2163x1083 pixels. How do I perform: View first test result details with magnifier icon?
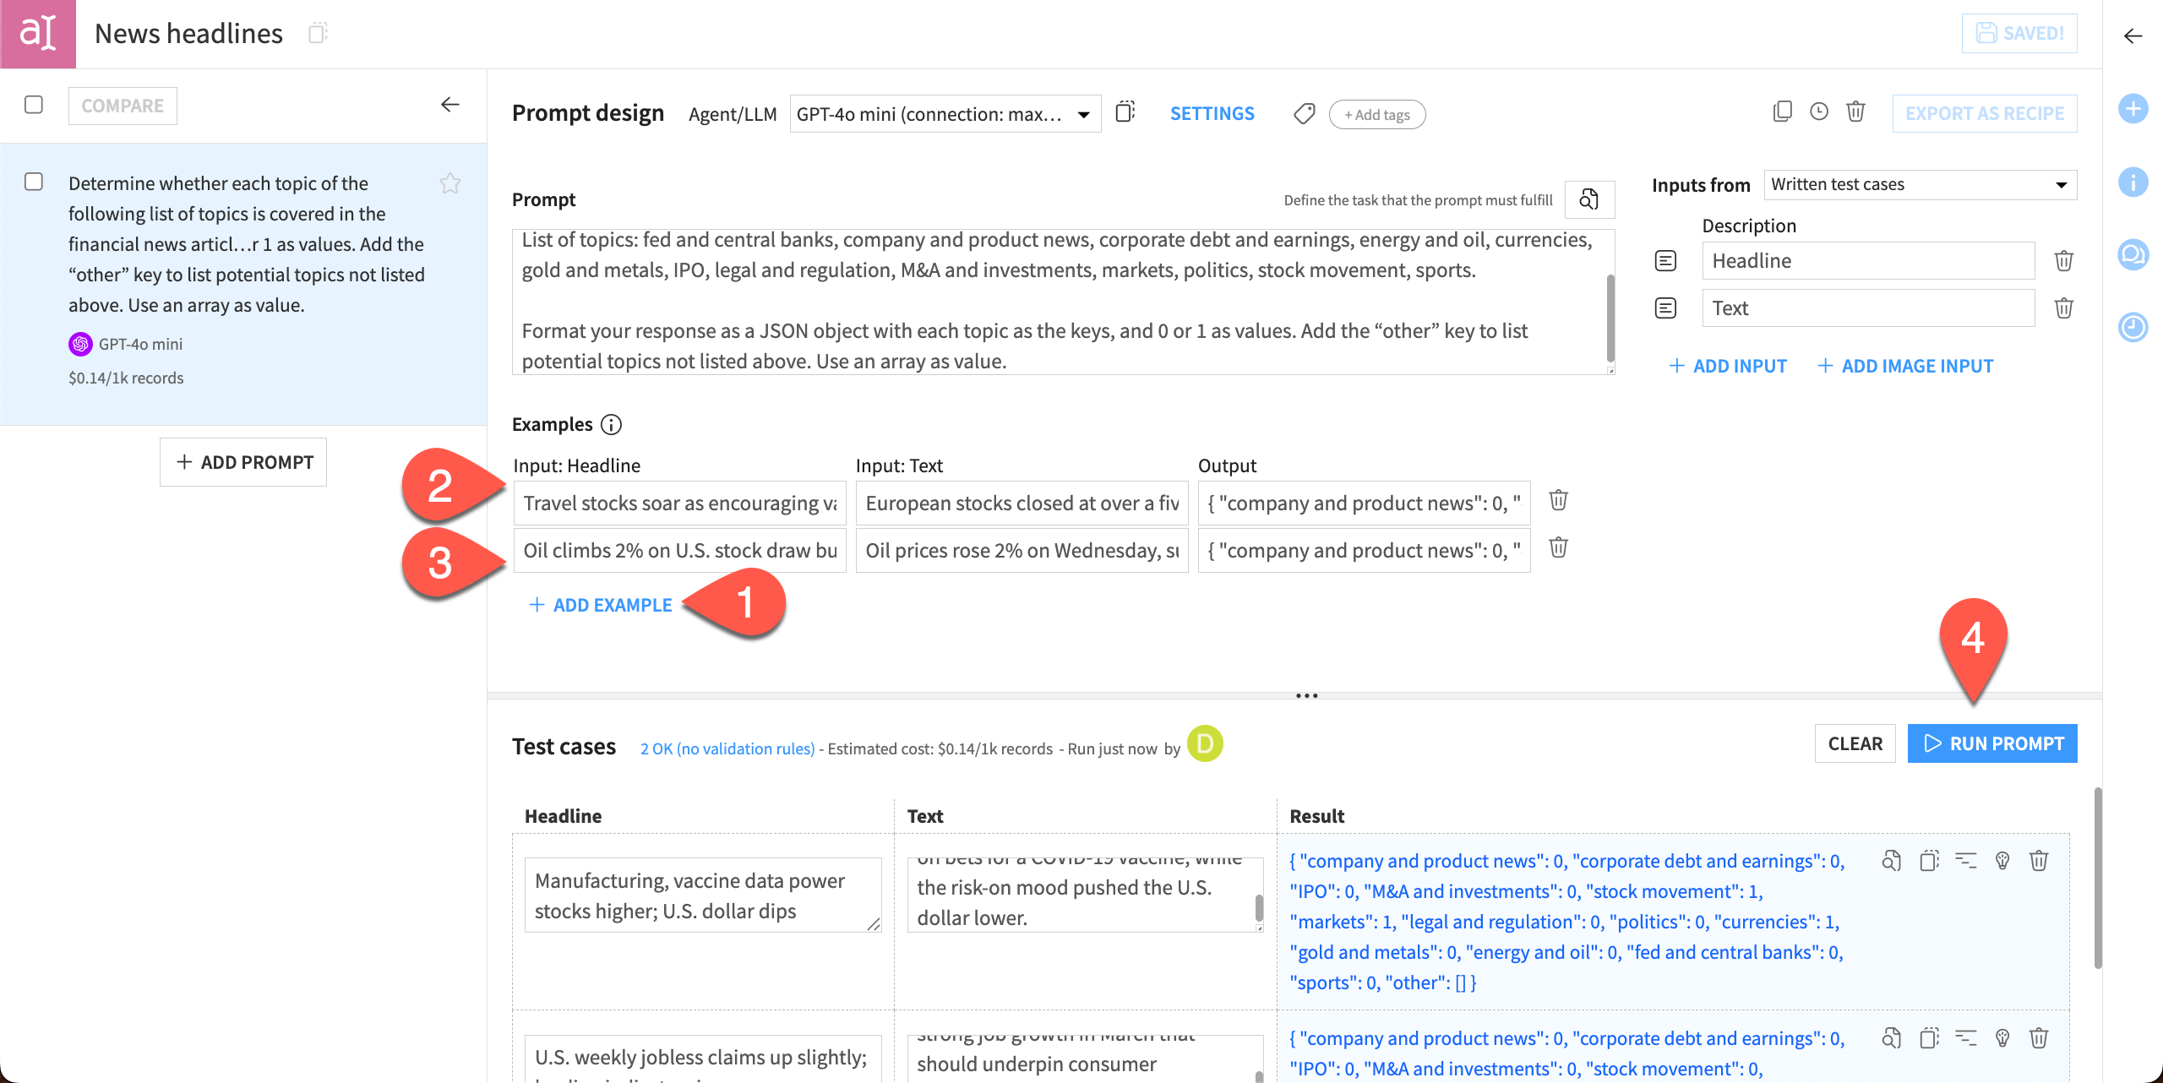[1892, 860]
